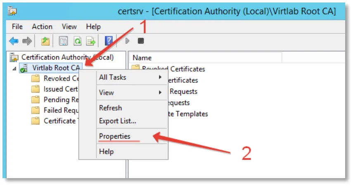This screenshot has width=353, height=186.
Task: Choose Export List... in the context menu
Action: [x=132, y=121]
